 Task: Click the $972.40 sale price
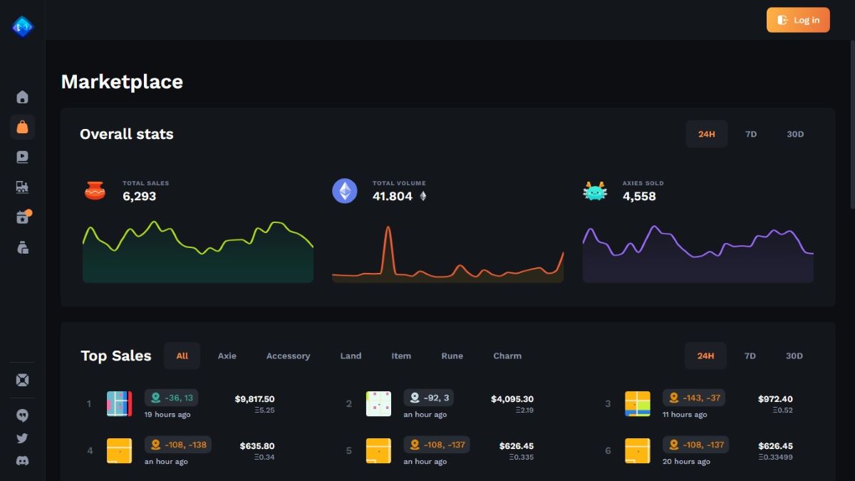pos(775,399)
